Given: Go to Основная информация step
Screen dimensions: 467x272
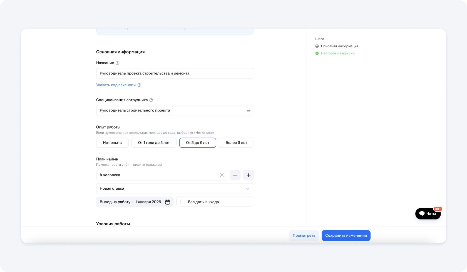Looking at the screenshot, I should point(339,46).
